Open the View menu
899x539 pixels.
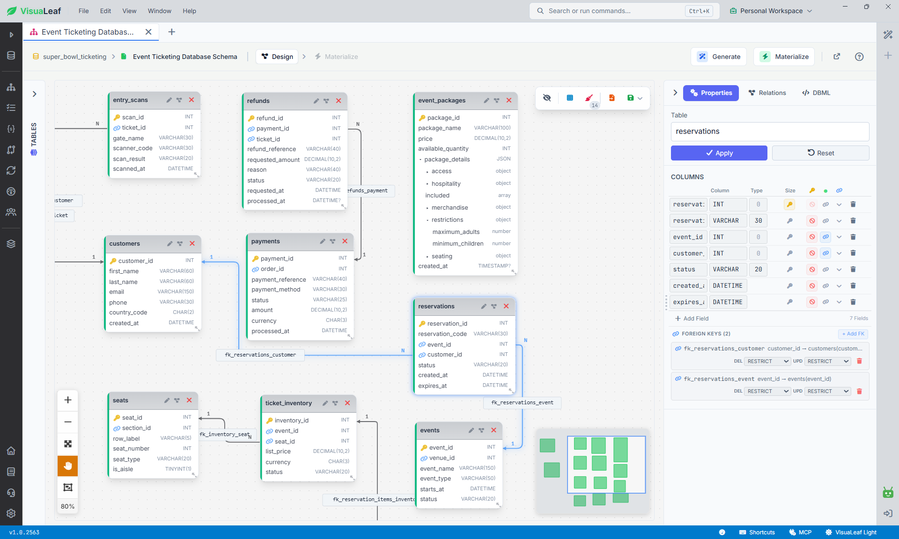pyautogui.click(x=129, y=11)
